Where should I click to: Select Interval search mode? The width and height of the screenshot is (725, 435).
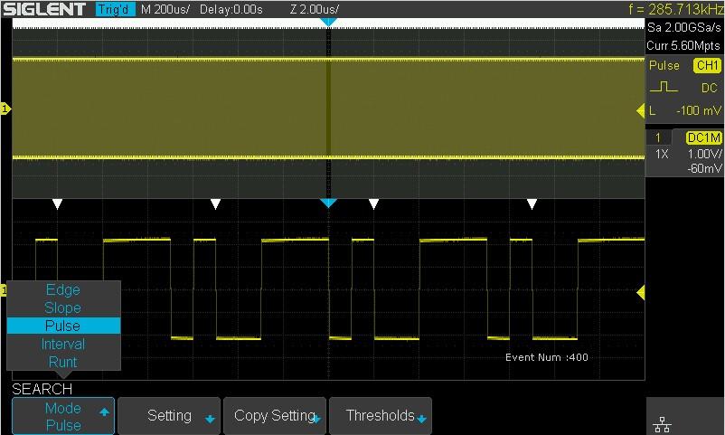tap(63, 344)
